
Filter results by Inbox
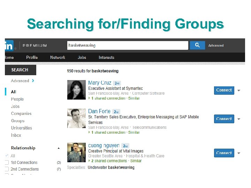click(x=16, y=135)
